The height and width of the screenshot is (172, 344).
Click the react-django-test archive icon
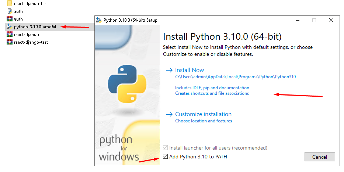(x=10, y=42)
